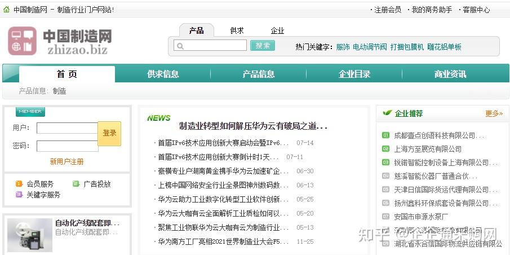This screenshot has height=255, width=510.
Task: Click into the search text field
Action: click(x=210, y=46)
